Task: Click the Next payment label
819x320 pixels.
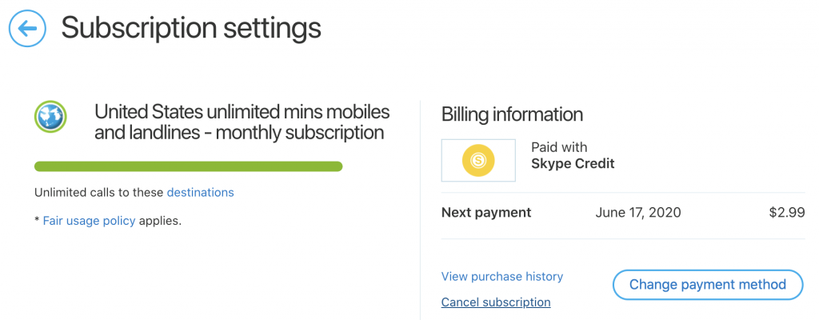Action: tap(486, 213)
